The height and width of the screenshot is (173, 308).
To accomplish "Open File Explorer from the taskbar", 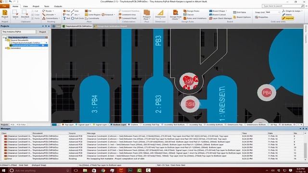I will [x=85, y=170].
